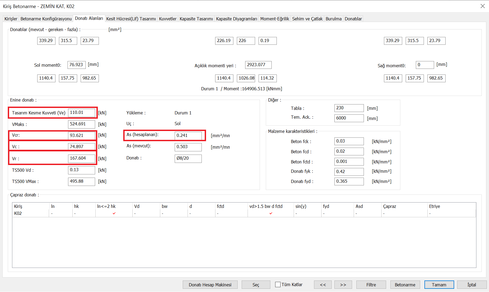Switch to Betonarme Konfigürasyonu tab
Screen dimensions: 489x292
(46, 19)
